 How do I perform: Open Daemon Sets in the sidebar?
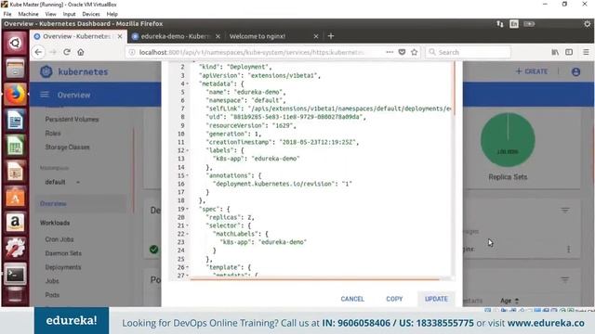point(63,253)
